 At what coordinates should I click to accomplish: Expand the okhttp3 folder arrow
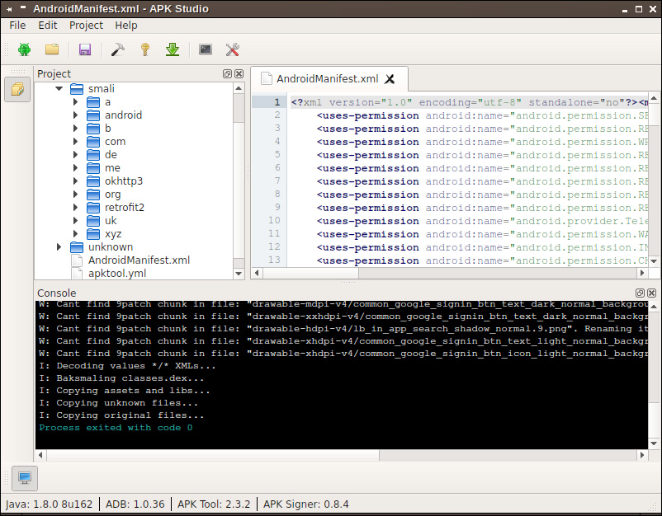coord(76,181)
